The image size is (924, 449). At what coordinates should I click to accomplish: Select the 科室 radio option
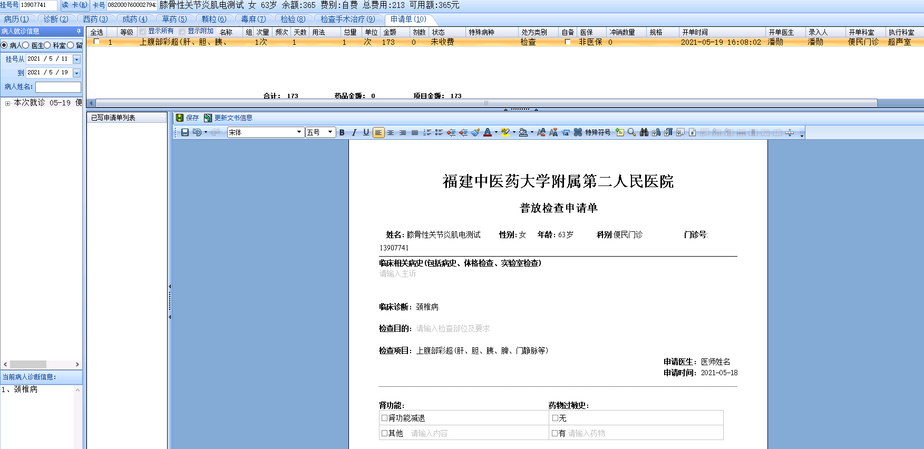47,45
